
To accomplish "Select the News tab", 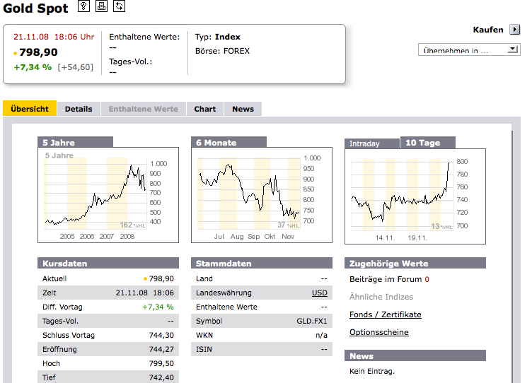I will (243, 109).
